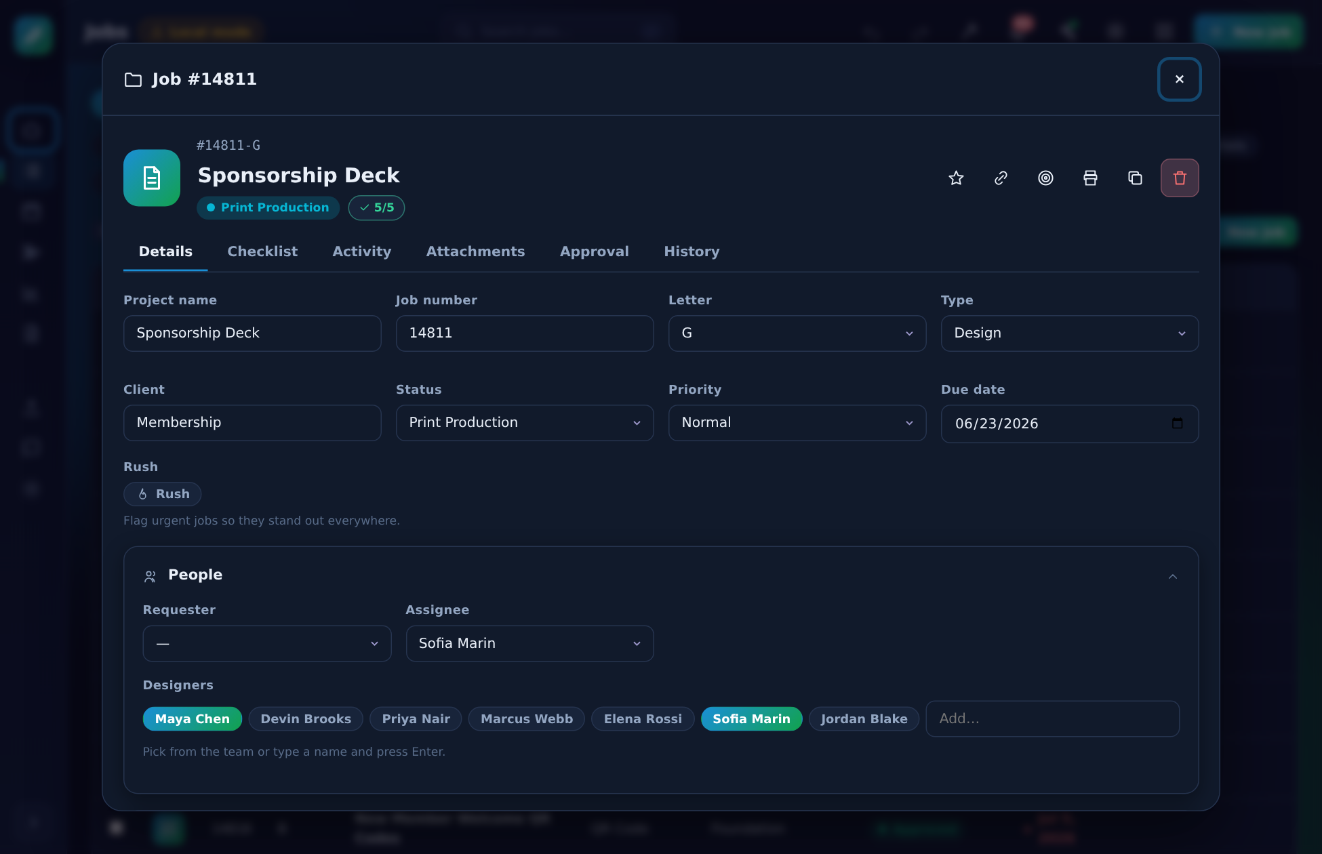Viewport: 1322px width, 854px height.
Task: Click the Due date field
Action: coord(1070,424)
